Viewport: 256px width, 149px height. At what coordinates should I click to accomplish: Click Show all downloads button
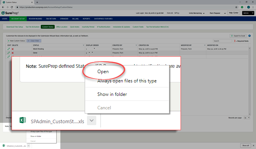[246, 146]
